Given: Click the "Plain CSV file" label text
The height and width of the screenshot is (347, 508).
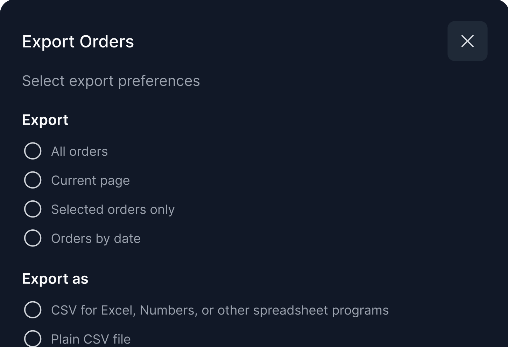Looking at the screenshot, I should (x=91, y=339).
